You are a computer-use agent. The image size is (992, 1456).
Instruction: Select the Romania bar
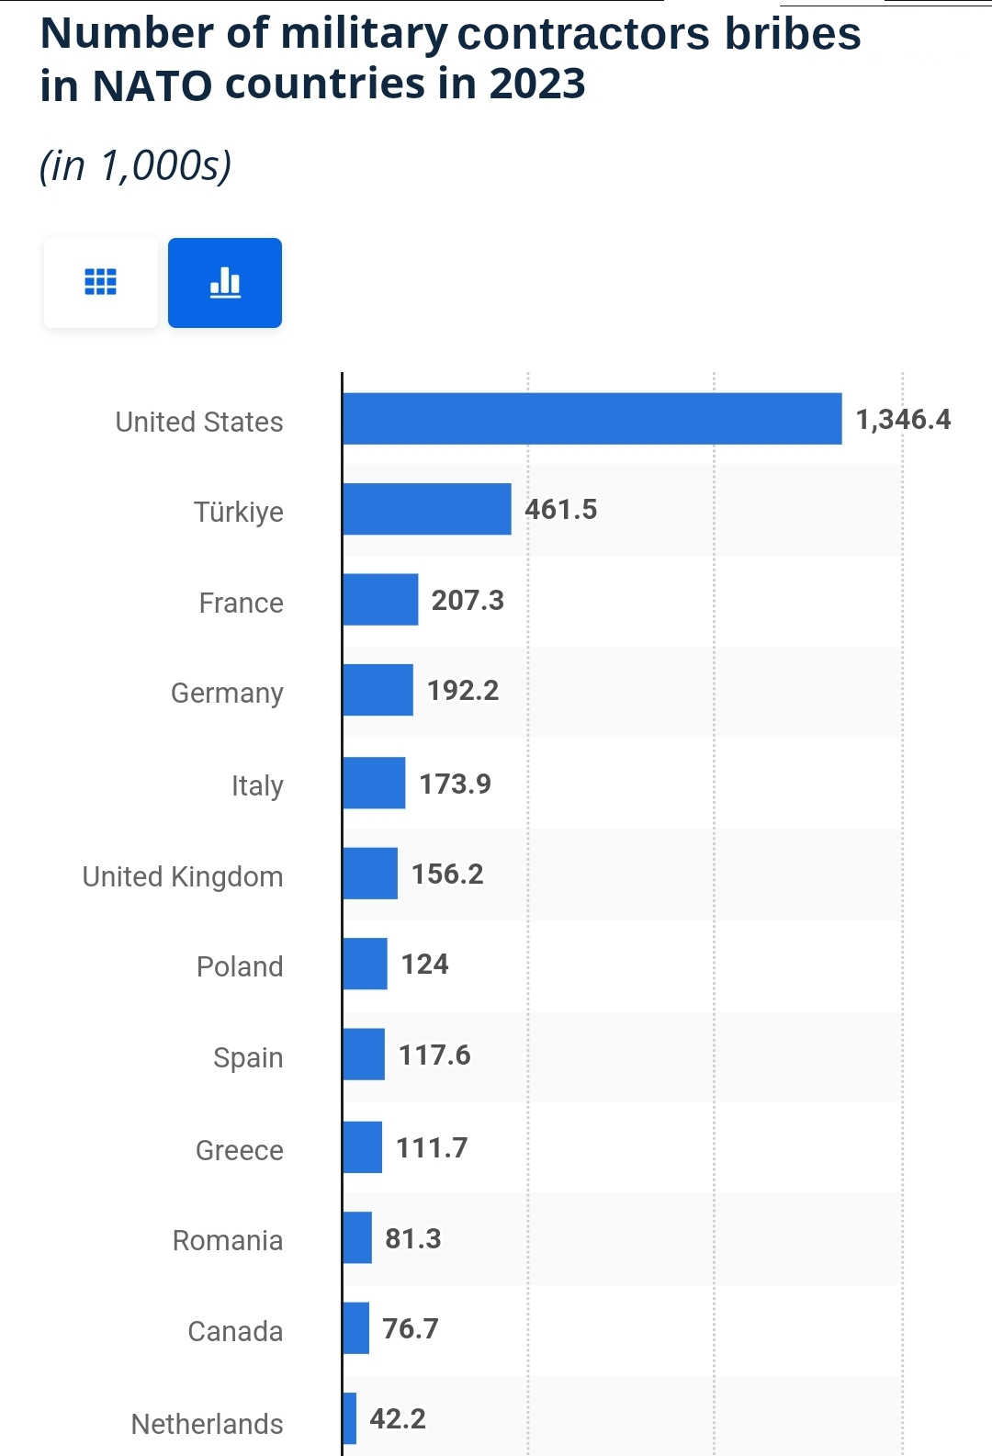(357, 1237)
